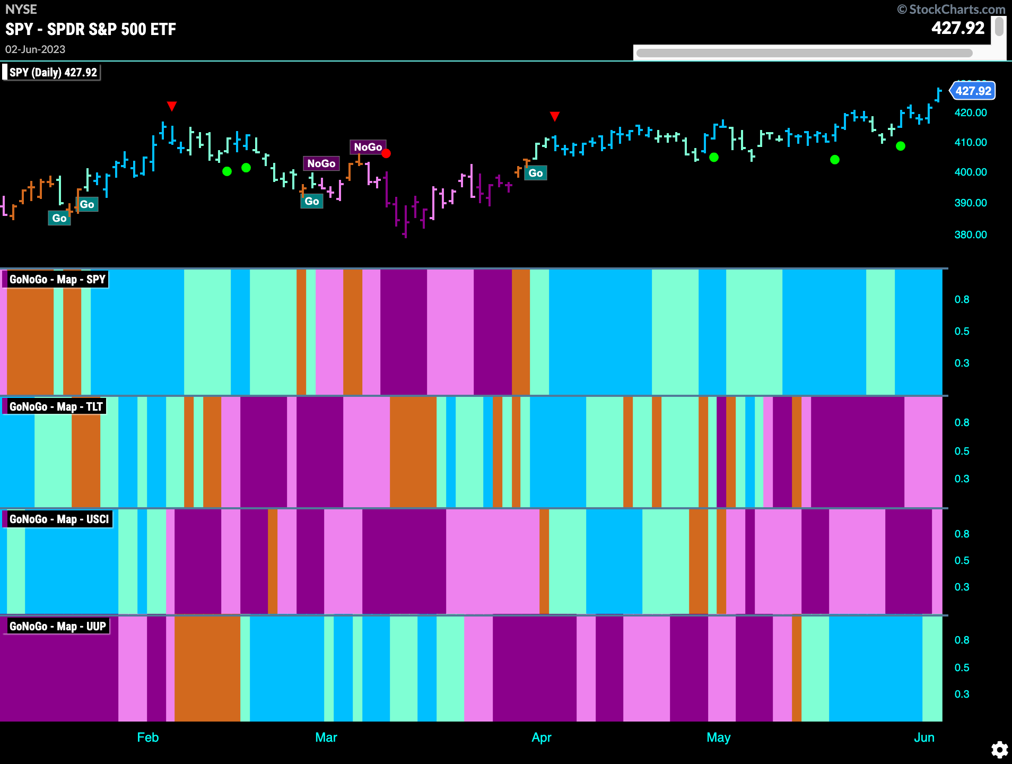This screenshot has width=1012, height=764.
Task: Click the SPY - SPDR S&P 500 ETF title
Action: (91, 29)
